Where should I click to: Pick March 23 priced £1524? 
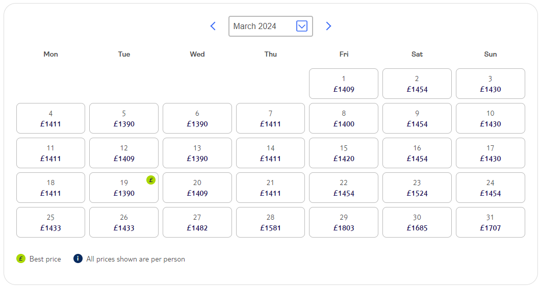coord(417,188)
